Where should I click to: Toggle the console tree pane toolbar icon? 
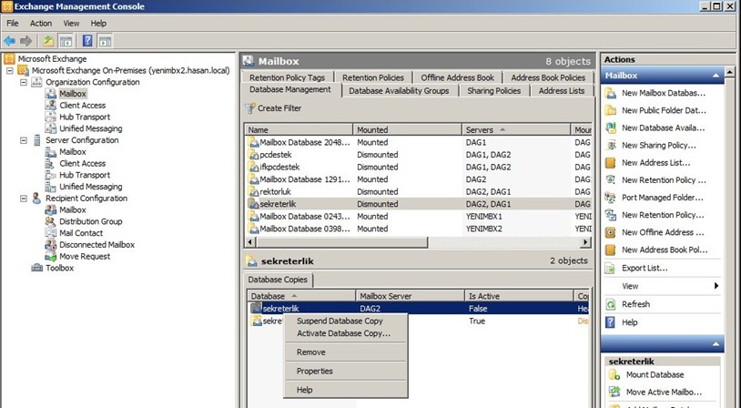66,41
